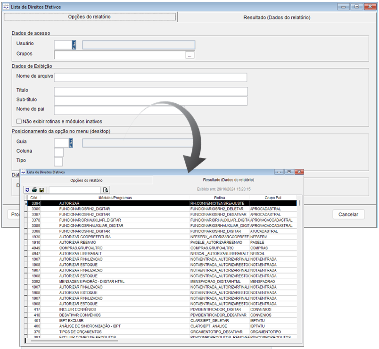Viewport: 379px width, 349px height.
Task: Switch to 'Opções do relatório' tab in main window
Action: point(90,17)
